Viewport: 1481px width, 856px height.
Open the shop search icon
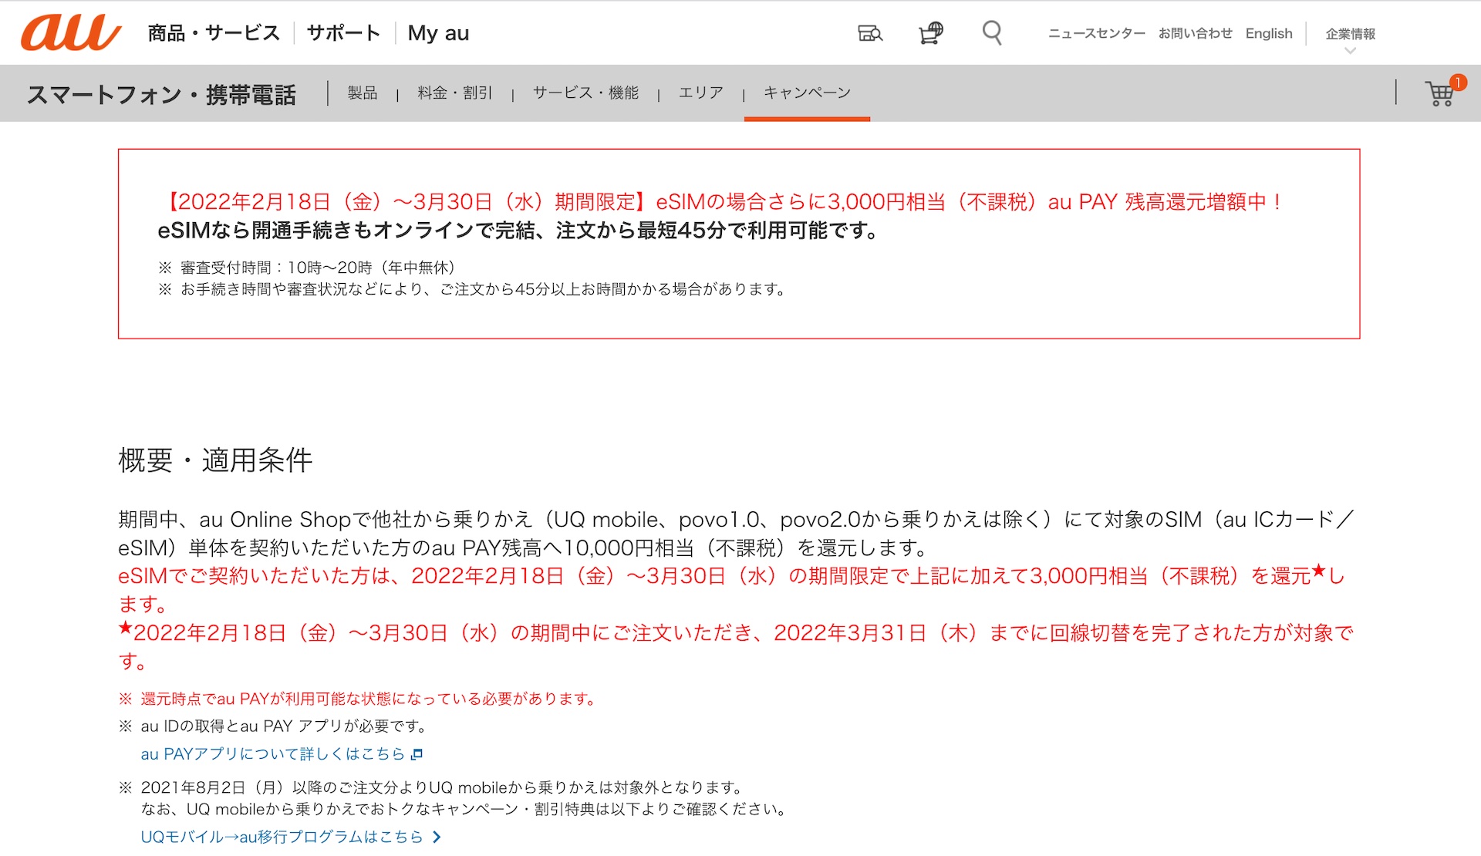tap(870, 33)
